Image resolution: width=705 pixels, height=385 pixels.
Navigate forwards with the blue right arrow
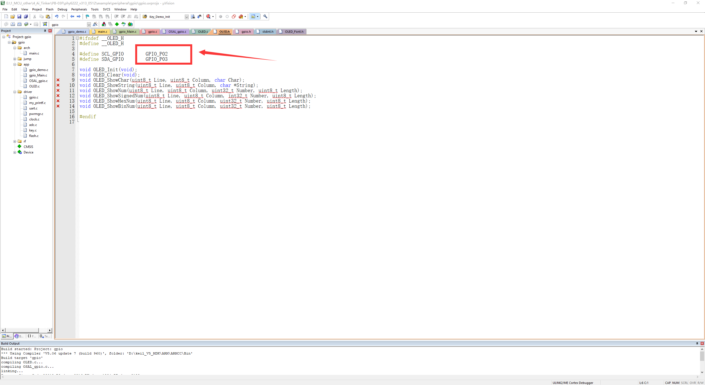pyautogui.click(x=79, y=16)
